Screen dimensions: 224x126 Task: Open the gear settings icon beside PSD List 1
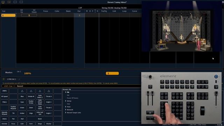pyautogui.click(x=3, y=79)
